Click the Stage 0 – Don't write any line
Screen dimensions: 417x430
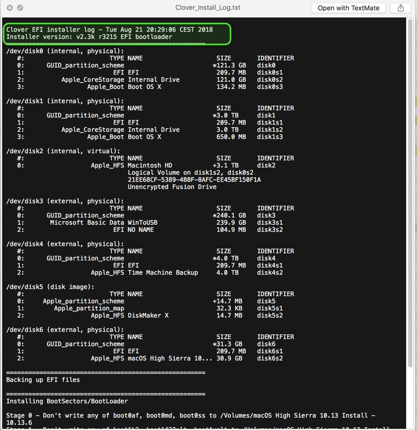coord(191,419)
